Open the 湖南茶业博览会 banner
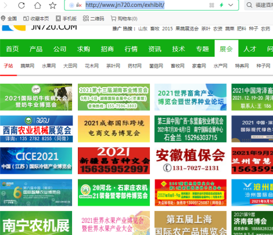Image resolution: width=273 pixels, height=235 pixels. [x=114, y=97]
